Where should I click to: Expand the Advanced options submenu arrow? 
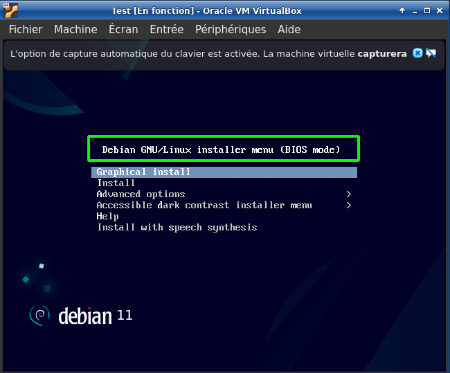pyautogui.click(x=349, y=194)
